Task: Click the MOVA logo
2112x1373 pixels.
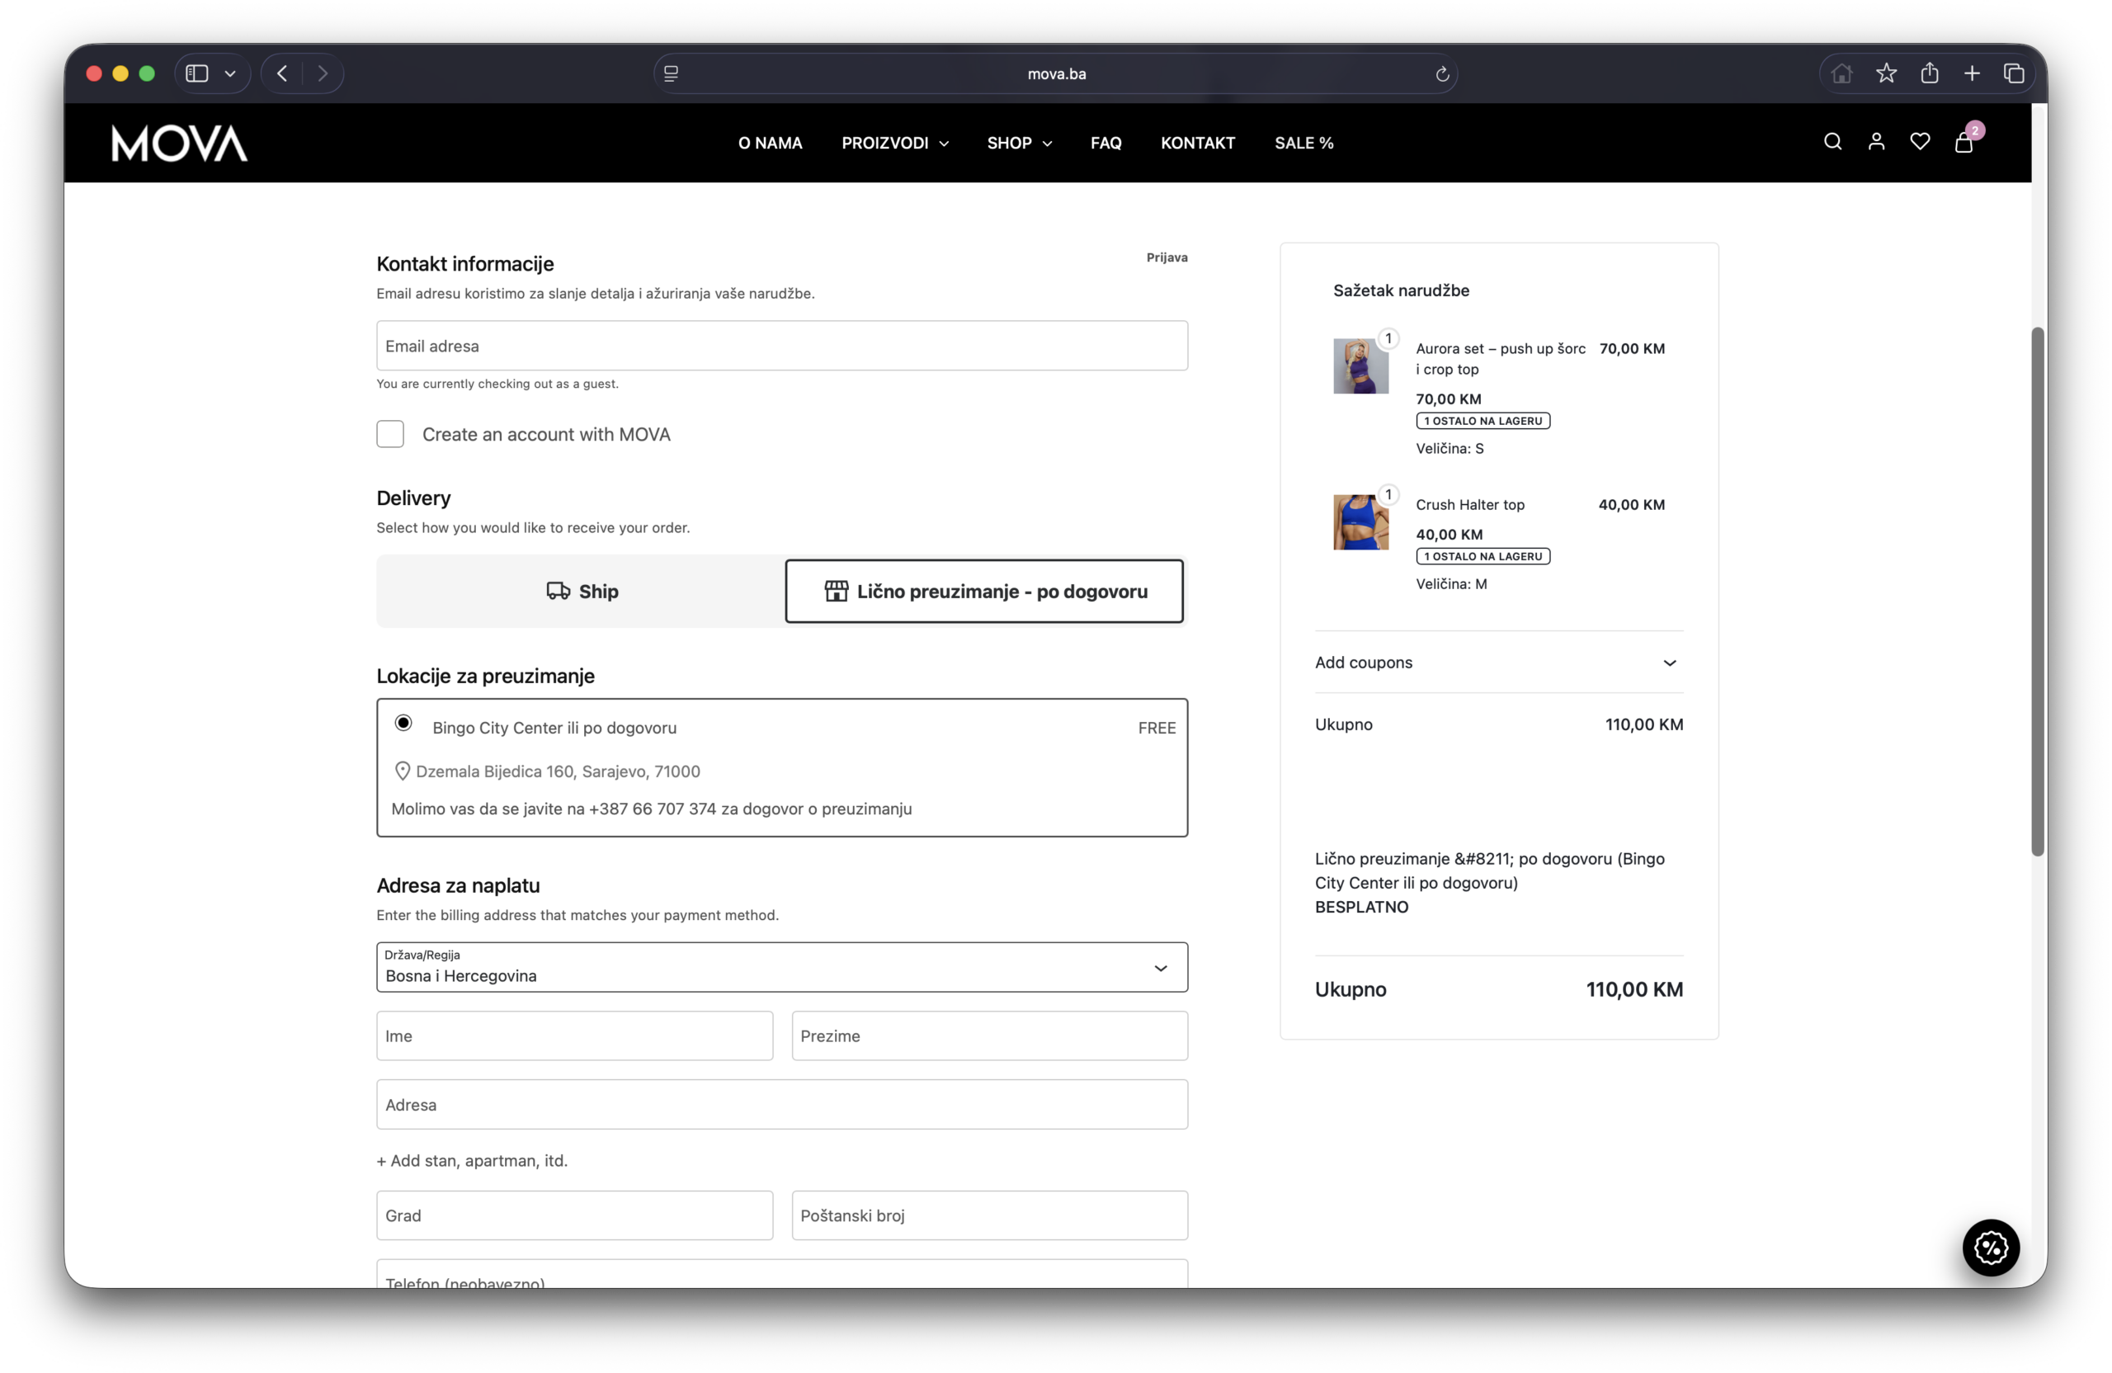Action: click(179, 143)
